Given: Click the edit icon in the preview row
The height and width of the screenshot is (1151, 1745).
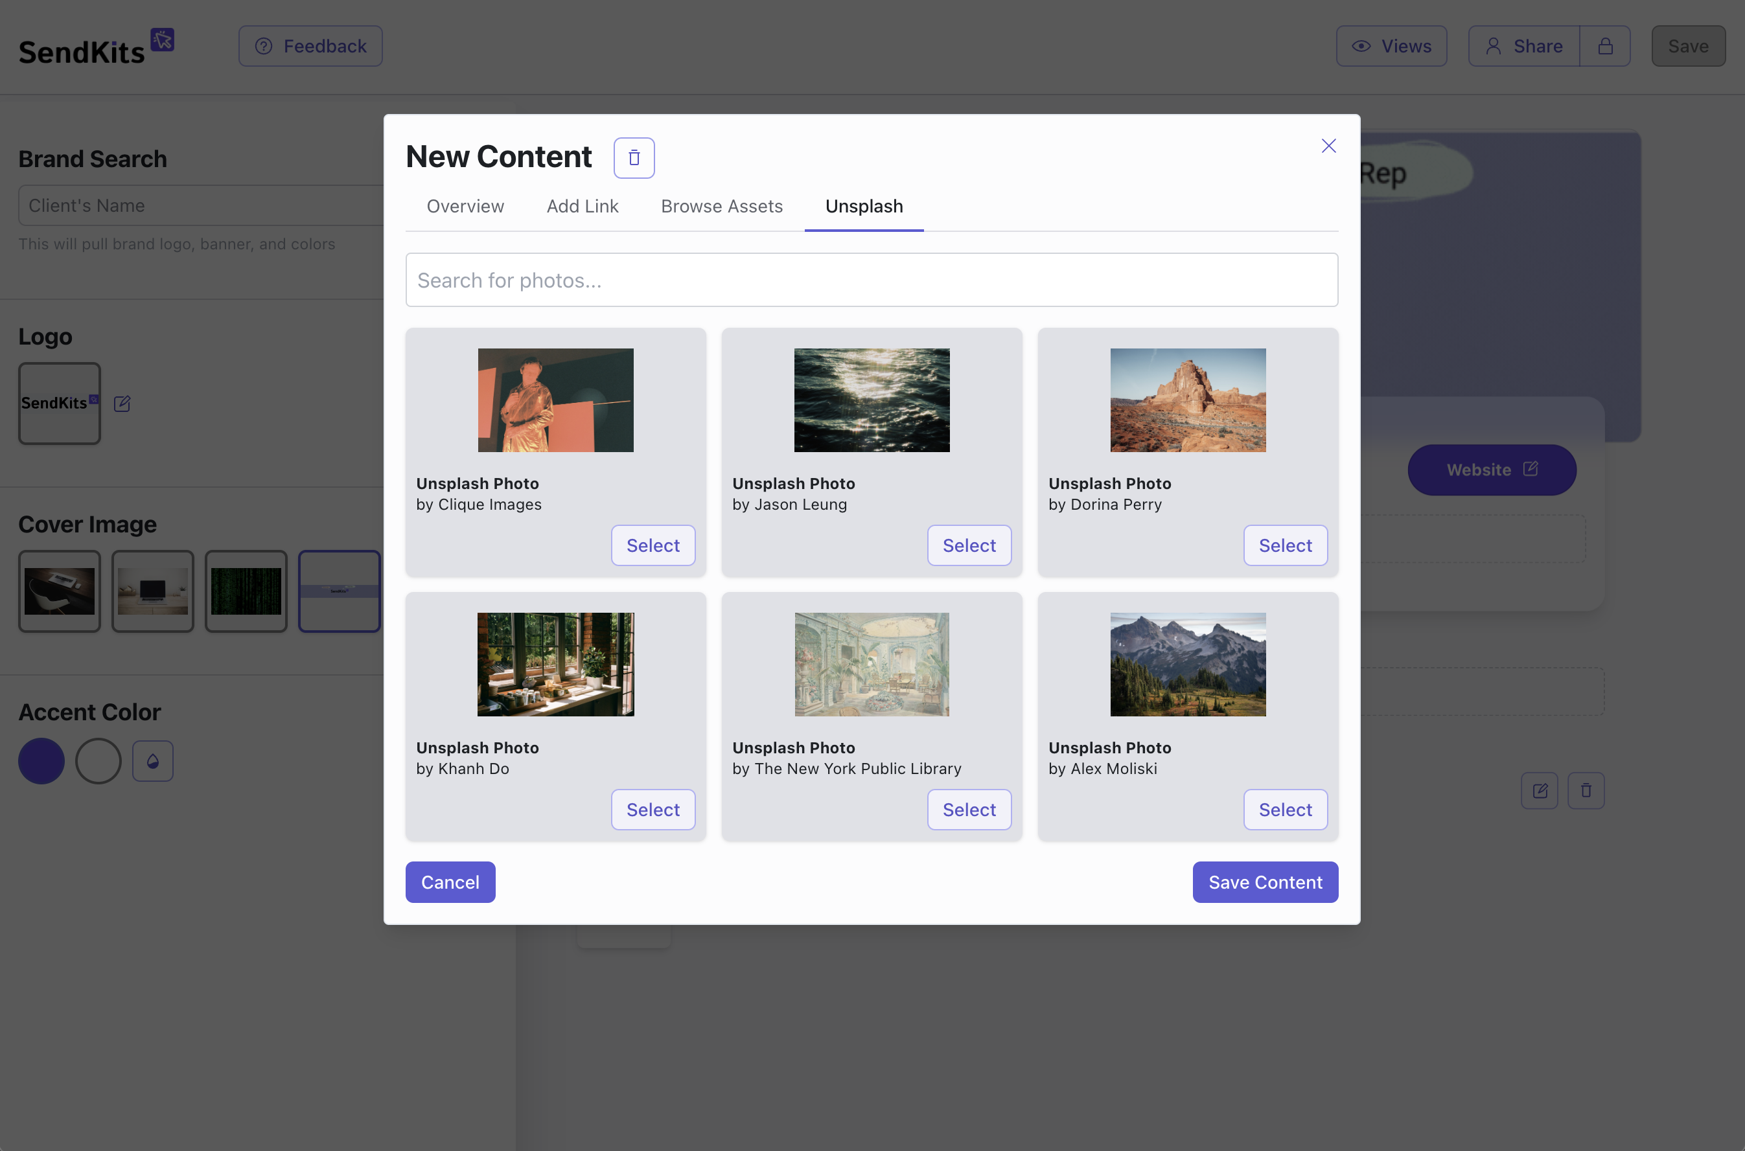Looking at the screenshot, I should pyautogui.click(x=1540, y=791).
